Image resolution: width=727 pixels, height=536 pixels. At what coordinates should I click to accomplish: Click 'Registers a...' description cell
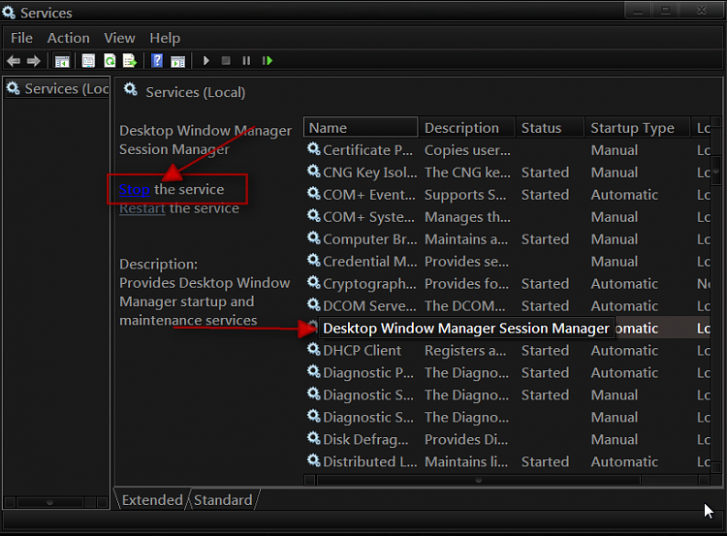[x=465, y=351]
